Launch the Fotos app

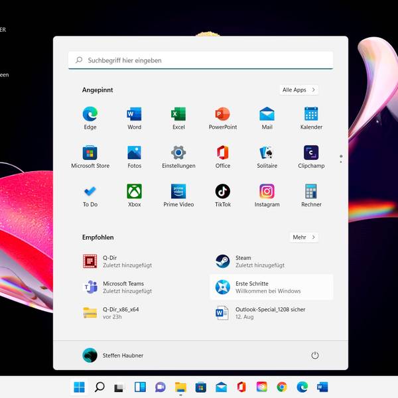coord(134,157)
